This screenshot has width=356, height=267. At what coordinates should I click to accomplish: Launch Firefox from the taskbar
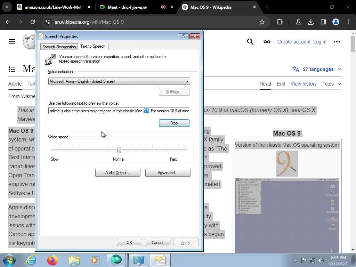point(52,260)
